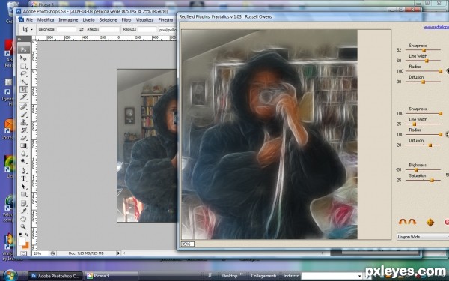Select the Gradient tool
The image size is (449, 281).
point(23,145)
